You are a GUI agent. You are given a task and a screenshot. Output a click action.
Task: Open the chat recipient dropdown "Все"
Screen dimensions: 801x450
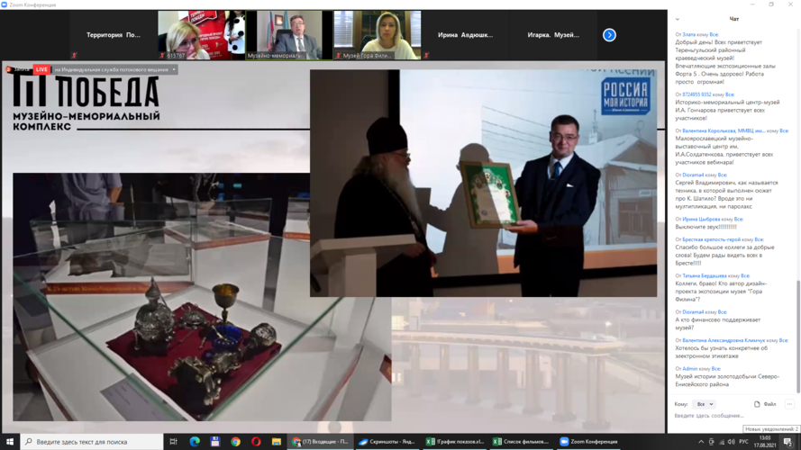[703, 404]
